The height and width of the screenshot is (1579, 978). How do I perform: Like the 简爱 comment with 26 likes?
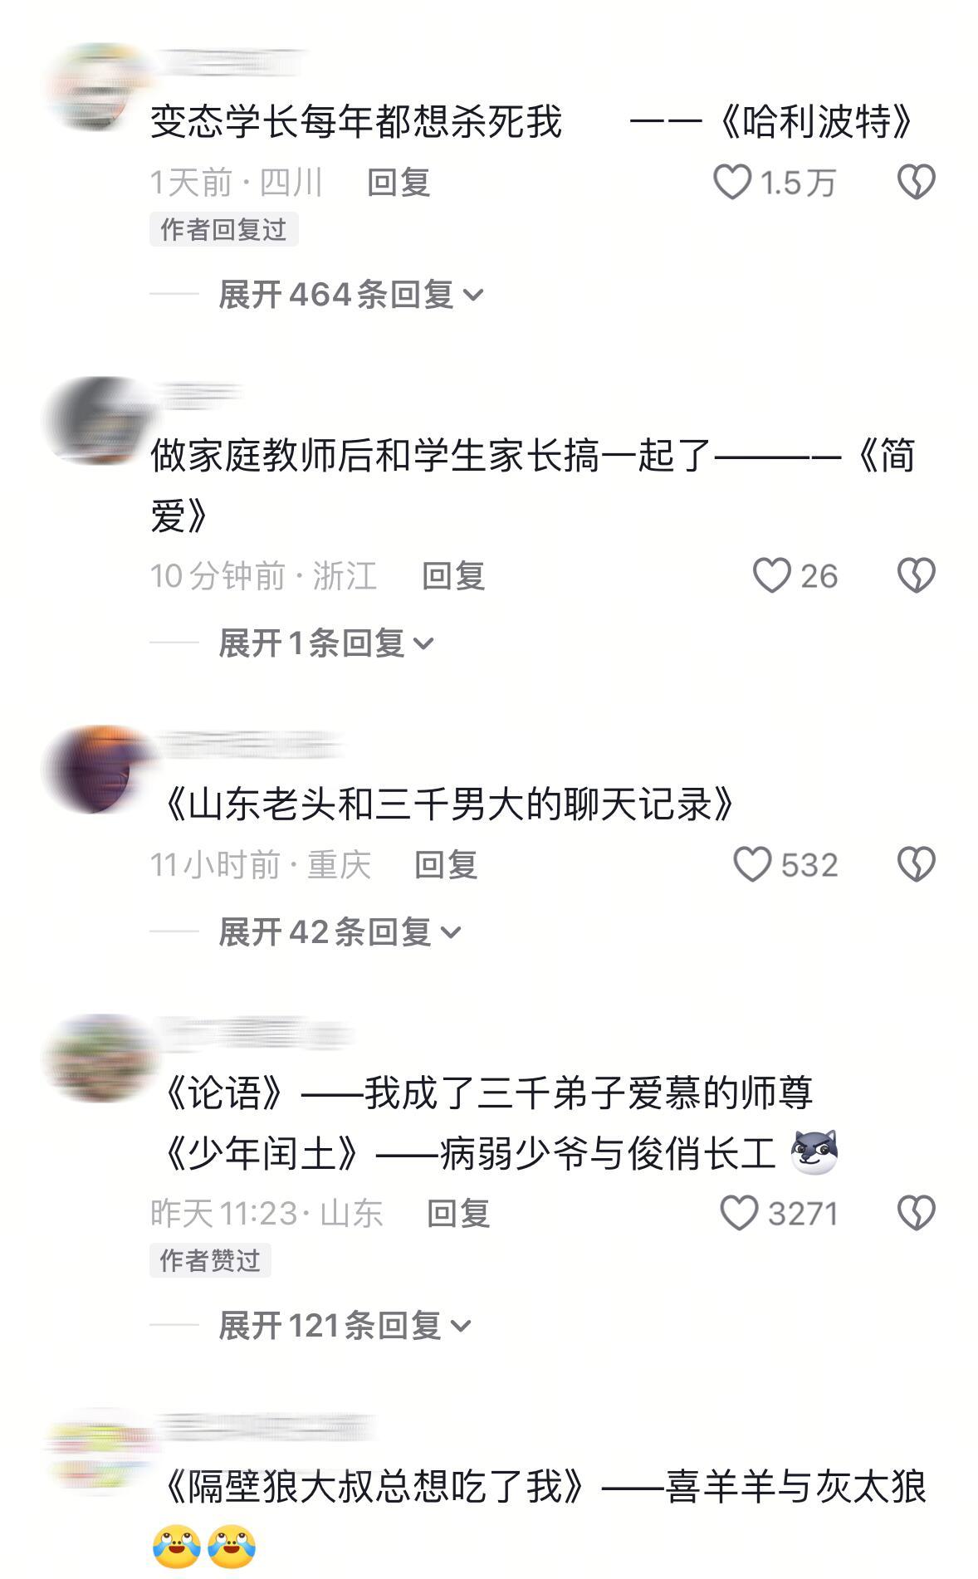771,575
